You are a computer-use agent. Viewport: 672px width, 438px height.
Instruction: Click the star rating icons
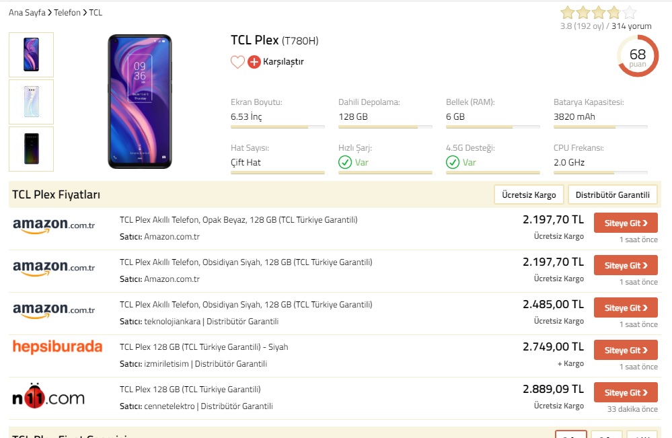pos(599,12)
